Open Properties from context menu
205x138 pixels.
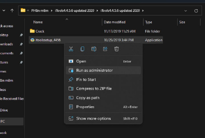coord(103,107)
